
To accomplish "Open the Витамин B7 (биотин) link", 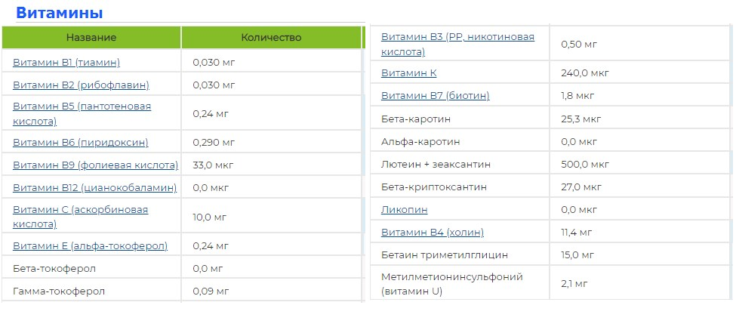I will click(x=435, y=96).
